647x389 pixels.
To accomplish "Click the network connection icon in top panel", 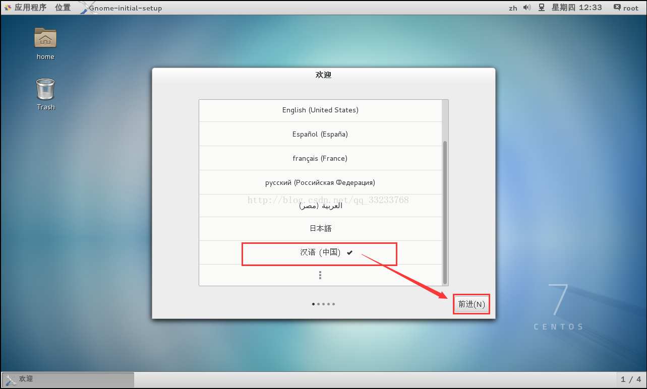I will coord(542,8).
